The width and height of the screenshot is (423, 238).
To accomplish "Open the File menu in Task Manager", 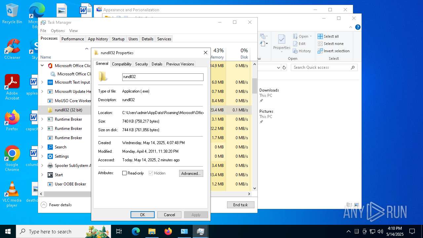I will pyautogui.click(x=43, y=31).
